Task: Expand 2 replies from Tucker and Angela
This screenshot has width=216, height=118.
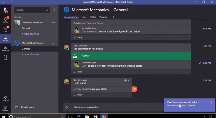Action: pos(88,23)
